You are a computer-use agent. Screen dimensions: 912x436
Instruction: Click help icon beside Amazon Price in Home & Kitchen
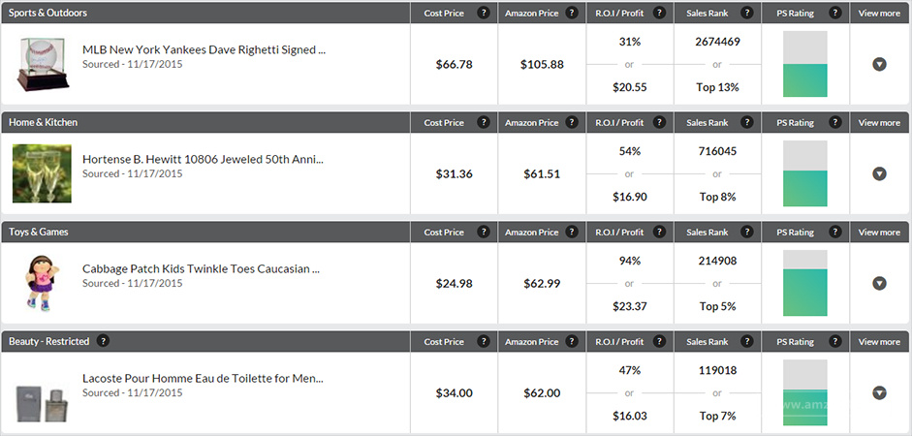point(572,123)
